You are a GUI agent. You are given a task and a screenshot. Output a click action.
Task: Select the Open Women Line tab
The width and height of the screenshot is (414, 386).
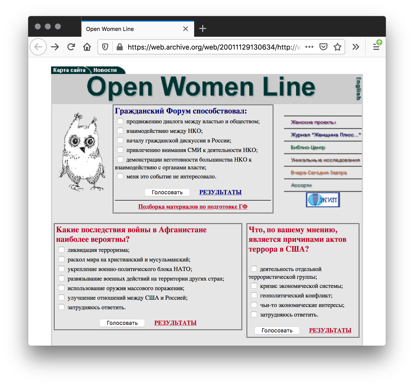tap(138, 29)
